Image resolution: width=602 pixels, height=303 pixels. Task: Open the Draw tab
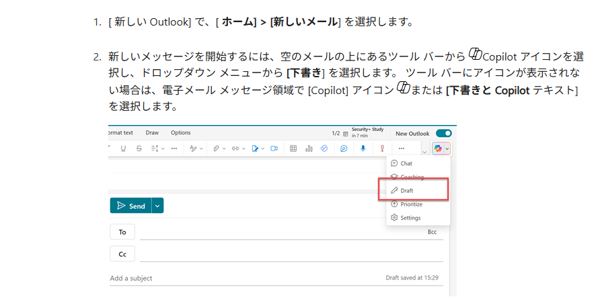pyautogui.click(x=152, y=133)
